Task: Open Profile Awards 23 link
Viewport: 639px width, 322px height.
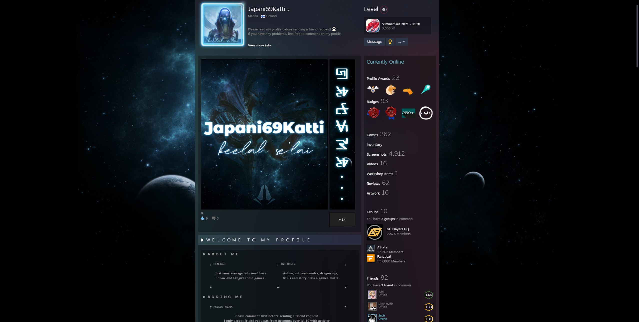Action: click(383, 78)
